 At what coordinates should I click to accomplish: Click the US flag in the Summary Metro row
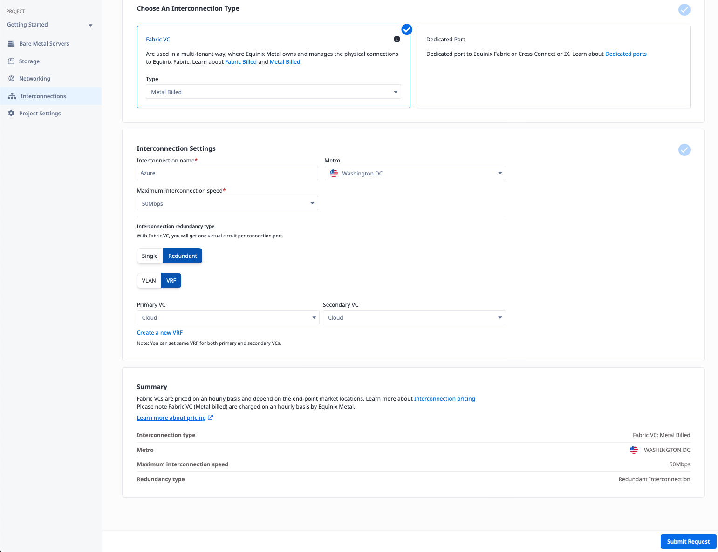[634, 450]
